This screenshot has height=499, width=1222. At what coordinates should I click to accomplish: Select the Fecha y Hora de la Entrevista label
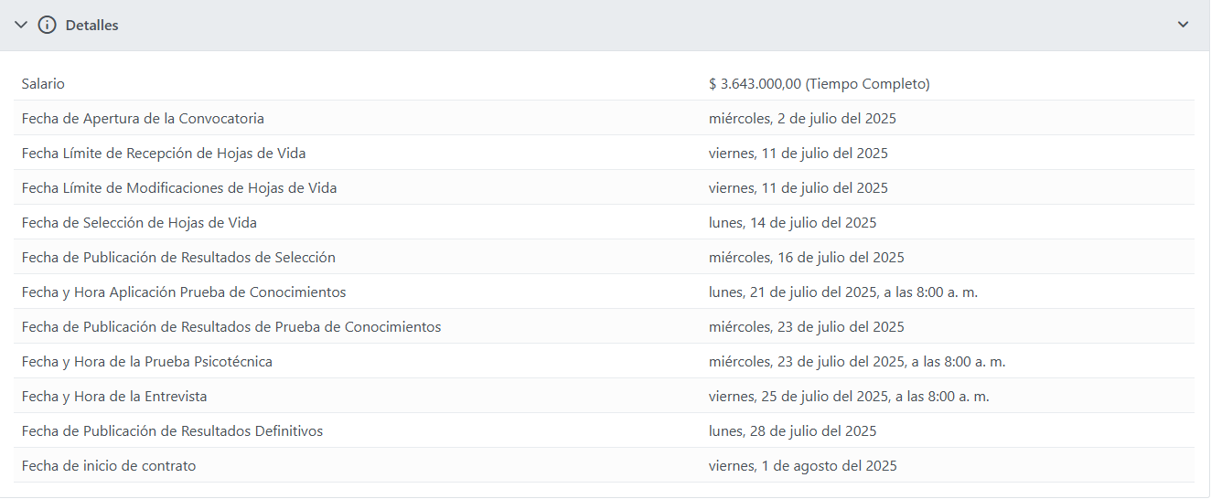coord(114,397)
